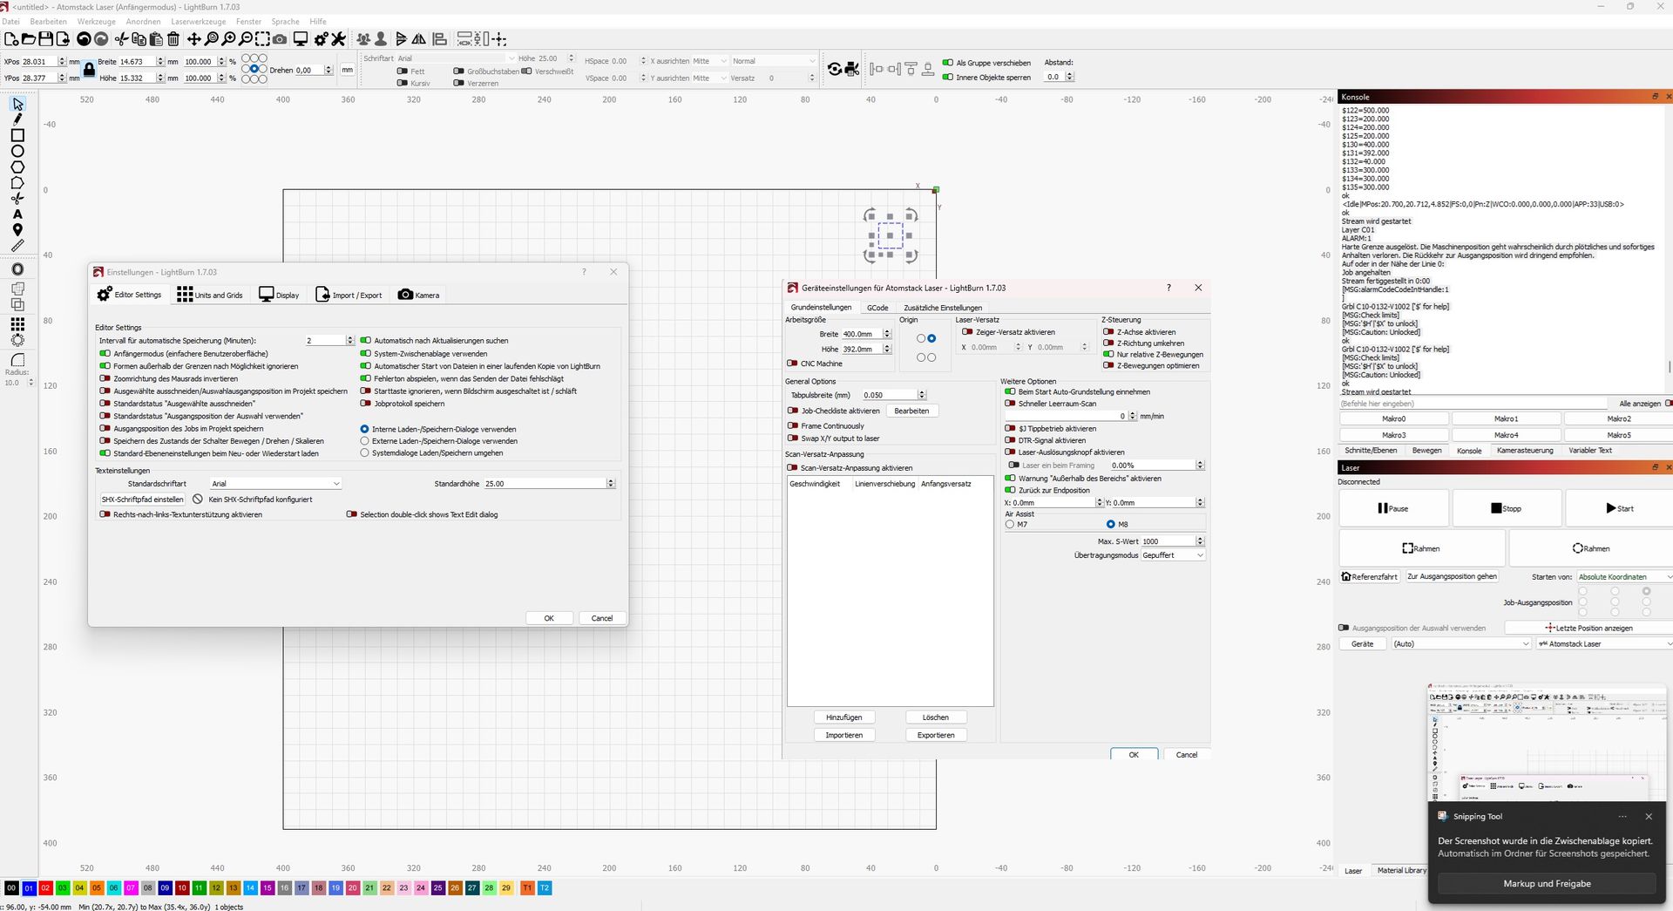Switch to Zusätzliche Einstellungen tab
The width and height of the screenshot is (1673, 911).
pyautogui.click(x=943, y=308)
